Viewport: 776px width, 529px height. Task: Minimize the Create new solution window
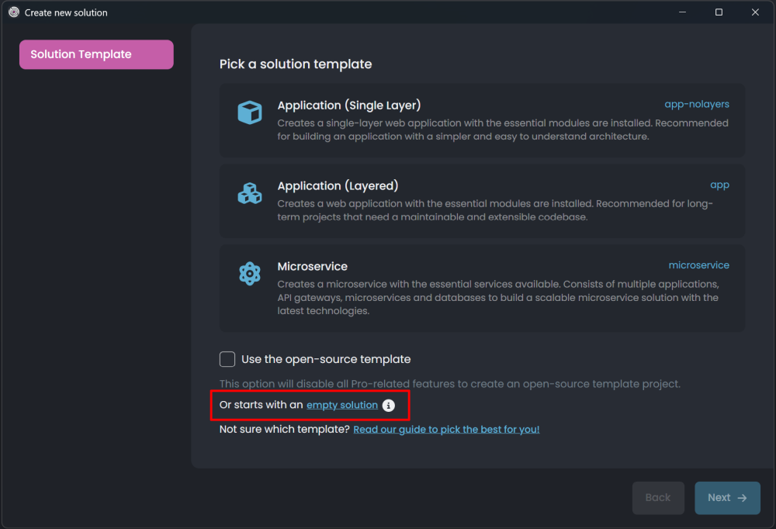(x=683, y=12)
